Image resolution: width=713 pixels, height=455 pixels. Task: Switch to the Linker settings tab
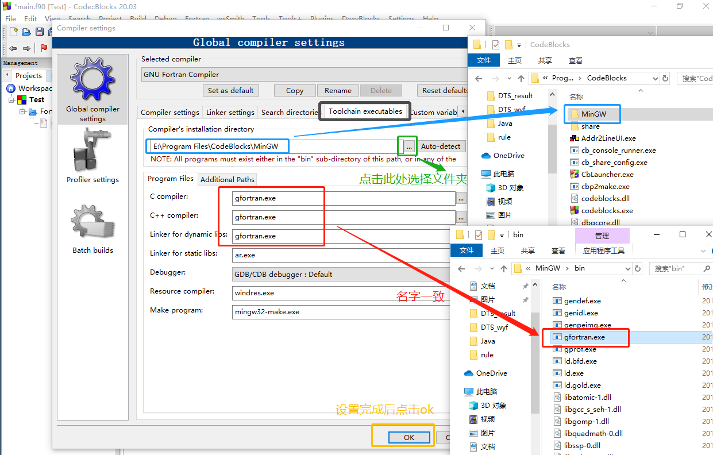point(230,112)
